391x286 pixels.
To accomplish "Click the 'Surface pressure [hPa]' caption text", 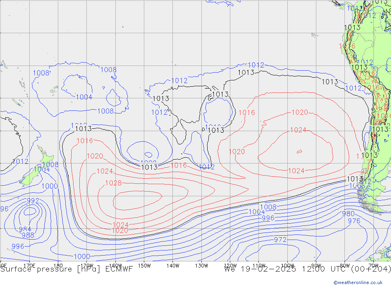I will (x=50, y=269).
